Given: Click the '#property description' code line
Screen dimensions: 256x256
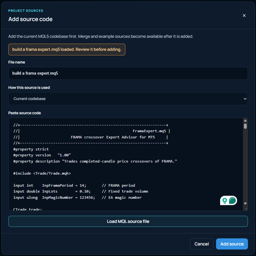Looking at the screenshot, I should (x=95, y=161).
